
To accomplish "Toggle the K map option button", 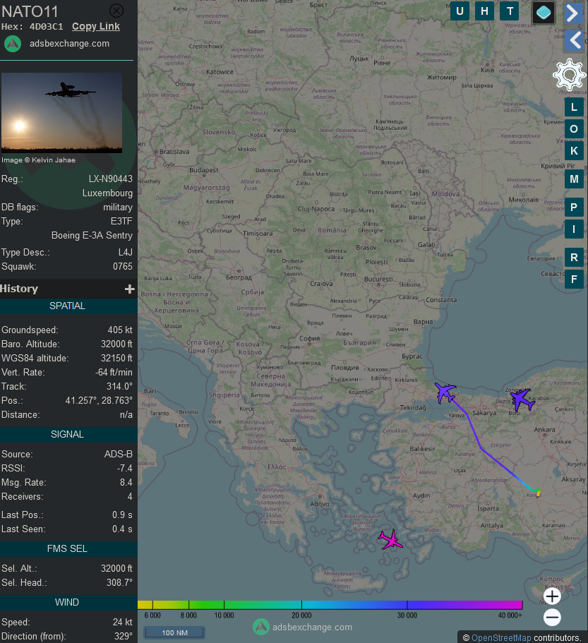I will point(574,151).
